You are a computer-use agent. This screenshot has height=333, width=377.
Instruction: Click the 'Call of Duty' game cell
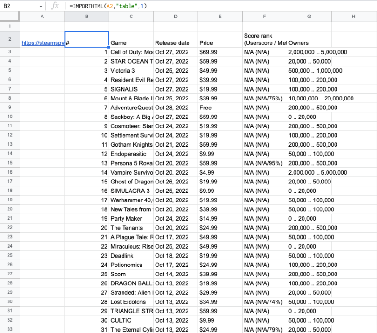(131, 52)
